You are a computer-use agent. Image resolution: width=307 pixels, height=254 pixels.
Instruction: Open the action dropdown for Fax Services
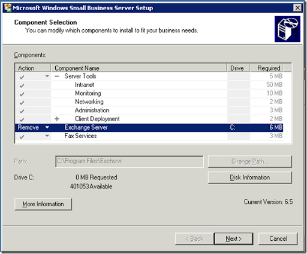click(x=47, y=136)
